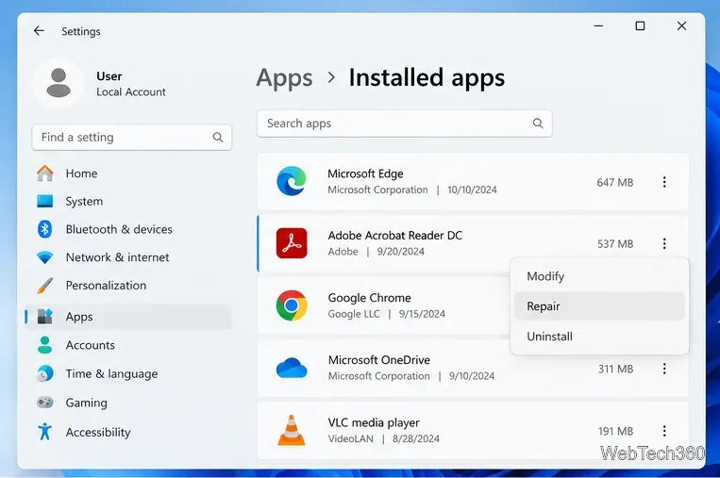Close the Settings window

coord(682,26)
